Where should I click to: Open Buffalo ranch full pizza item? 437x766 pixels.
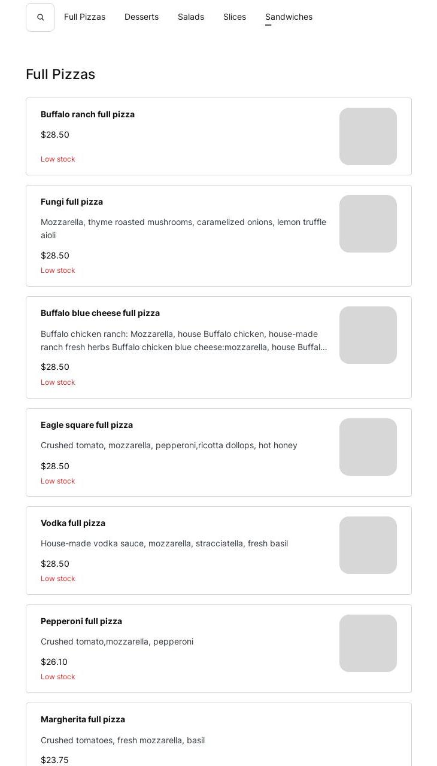pyautogui.click(x=87, y=114)
